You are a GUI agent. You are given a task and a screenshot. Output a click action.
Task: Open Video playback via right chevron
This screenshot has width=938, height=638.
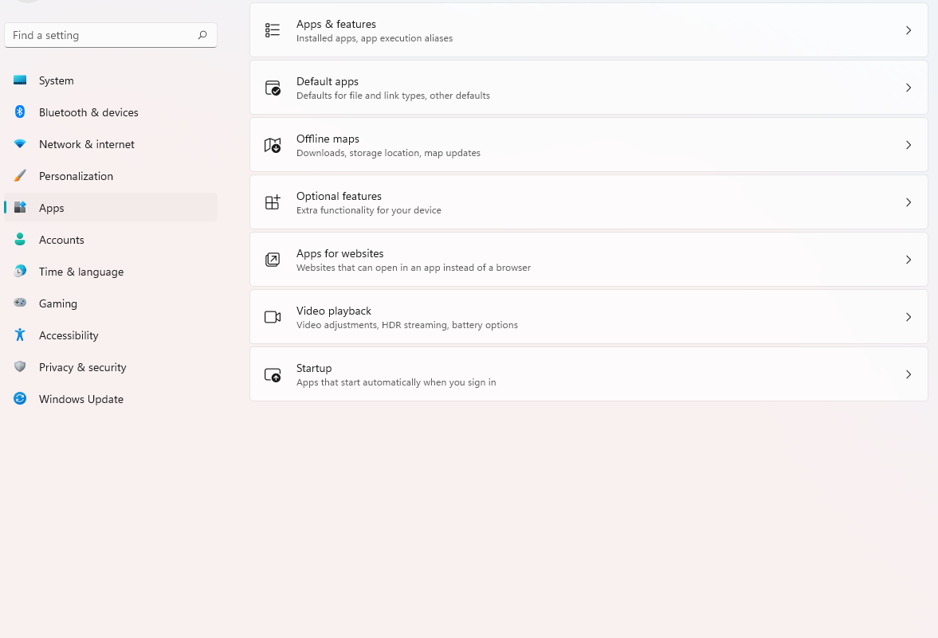pyautogui.click(x=908, y=317)
